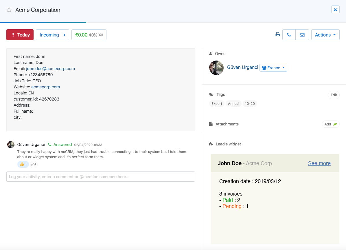Close the lead panel with X
The width and height of the screenshot is (346, 250).
coord(335,10)
